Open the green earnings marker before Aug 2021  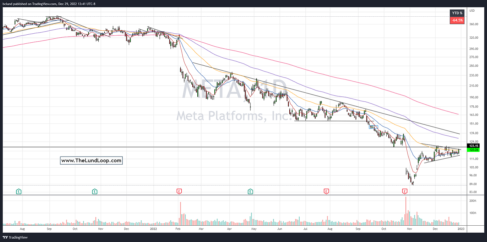pyautogui.click(x=19, y=191)
